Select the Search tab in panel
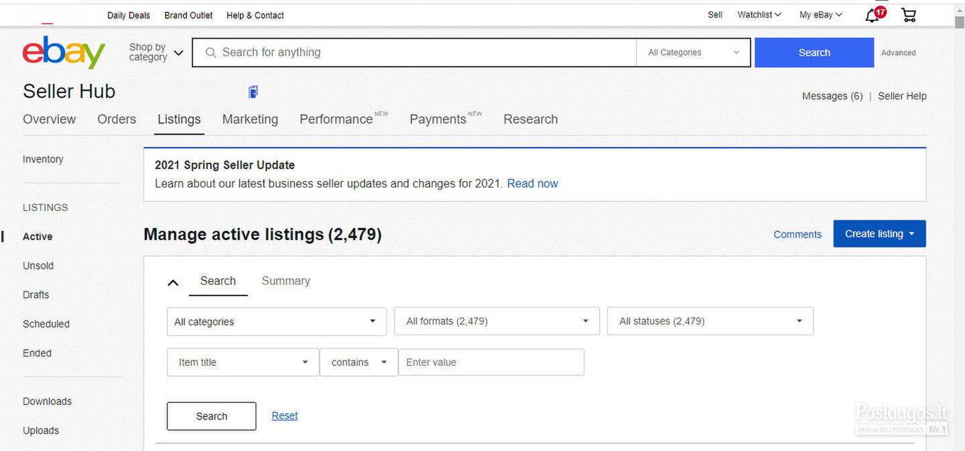The image size is (965, 451). (218, 281)
